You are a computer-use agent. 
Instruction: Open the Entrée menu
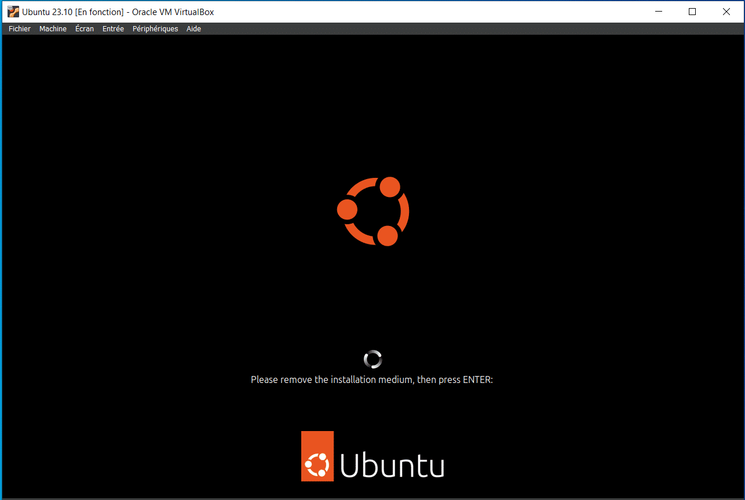click(x=113, y=28)
